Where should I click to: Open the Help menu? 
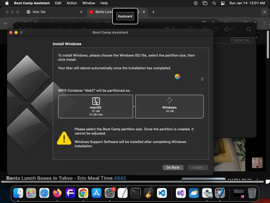coord(104,3)
